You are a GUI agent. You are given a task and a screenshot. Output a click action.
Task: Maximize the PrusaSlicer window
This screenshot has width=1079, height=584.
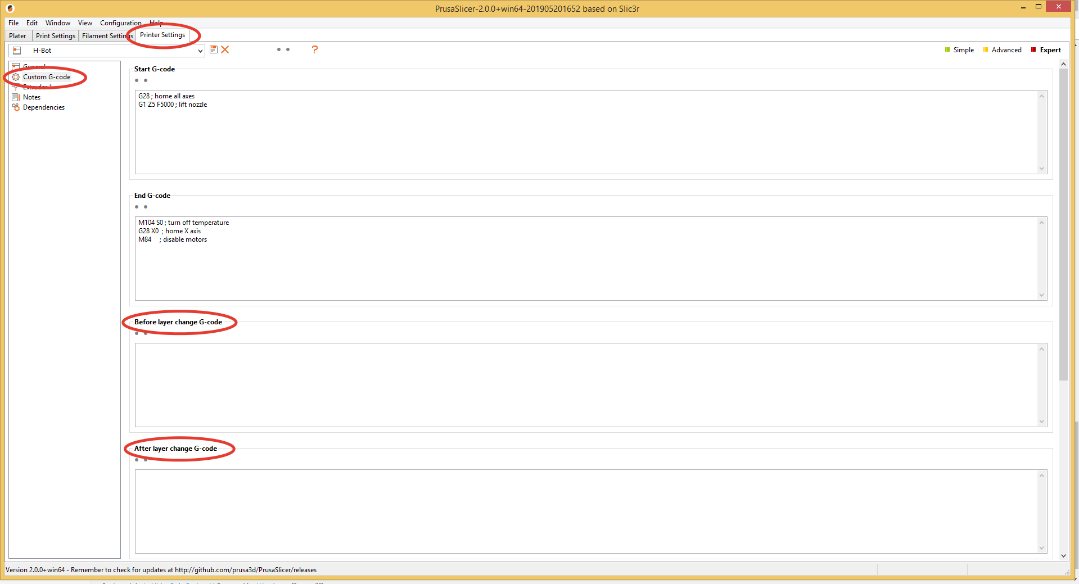click(1039, 7)
